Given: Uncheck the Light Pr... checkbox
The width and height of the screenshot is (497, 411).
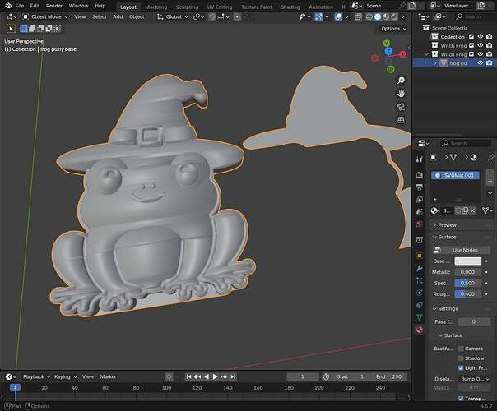Looking at the screenshot, I should tap(461, 368).
